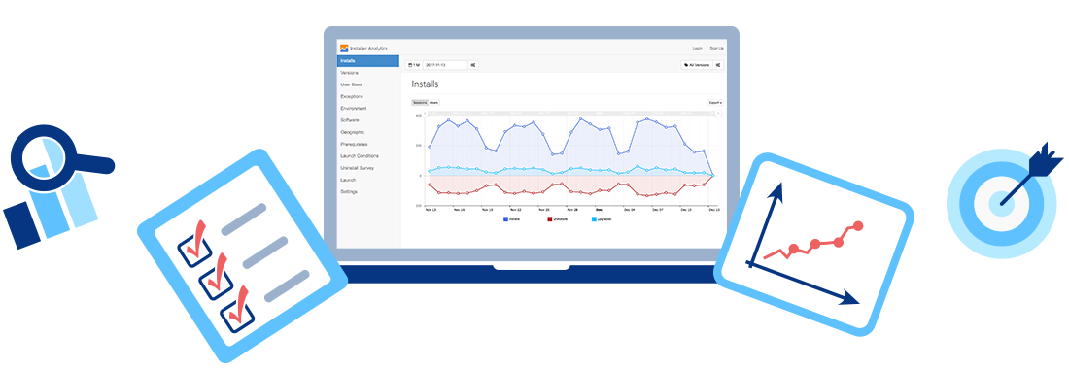Click the Installs page heading
The image size is (1069, 369).
(x=425, y=84)
